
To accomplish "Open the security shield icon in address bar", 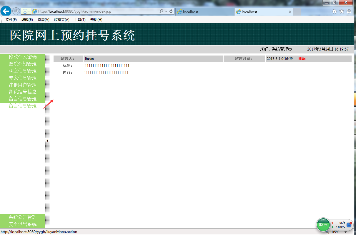I will coord(25,11).
